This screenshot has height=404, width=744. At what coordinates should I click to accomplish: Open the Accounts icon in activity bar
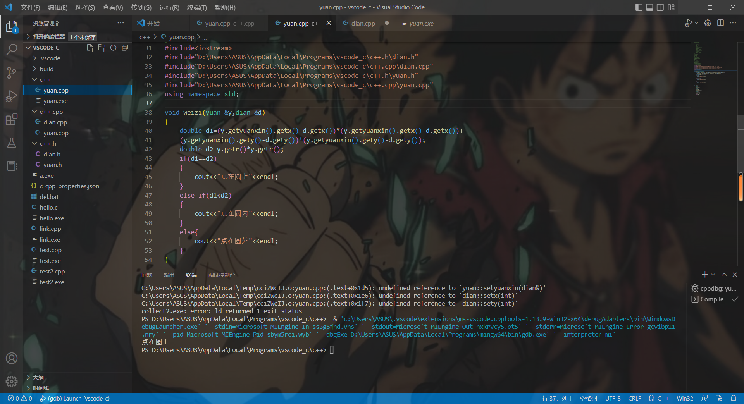click(12, 358)
